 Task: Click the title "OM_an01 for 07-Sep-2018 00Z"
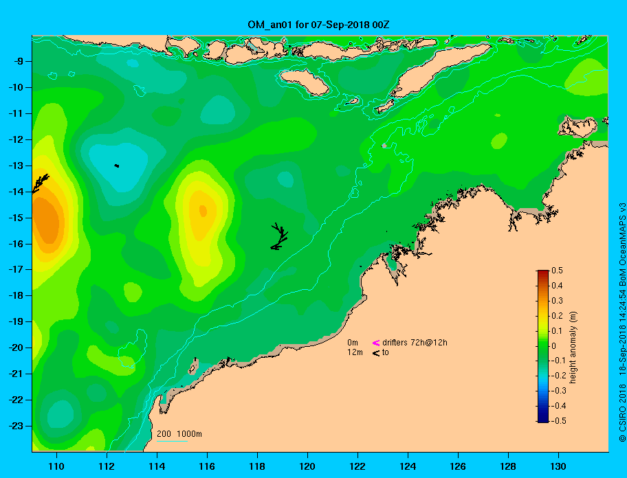point(318,25)
